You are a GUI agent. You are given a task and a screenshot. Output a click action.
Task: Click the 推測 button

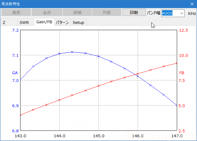coord(16,12)
